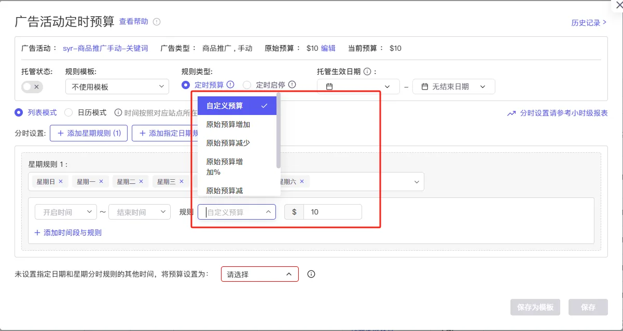Click 添加时间段与规则 link
Screen dimensions: 623x331
pos(68,233)
